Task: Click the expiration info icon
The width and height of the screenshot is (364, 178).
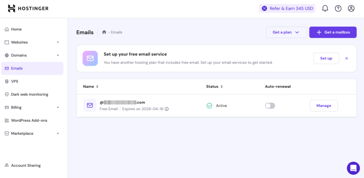Action: 167,109
